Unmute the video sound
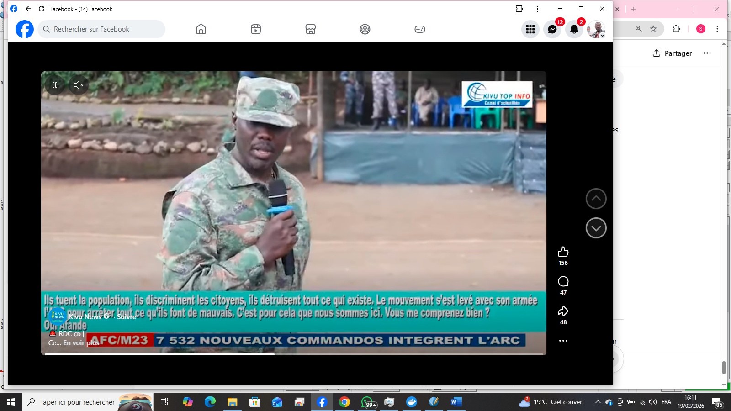 pos(79,85)
